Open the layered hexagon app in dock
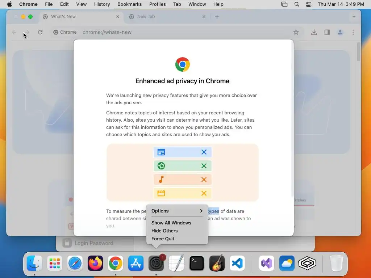 pyautogui.click(x=307, y=263)
